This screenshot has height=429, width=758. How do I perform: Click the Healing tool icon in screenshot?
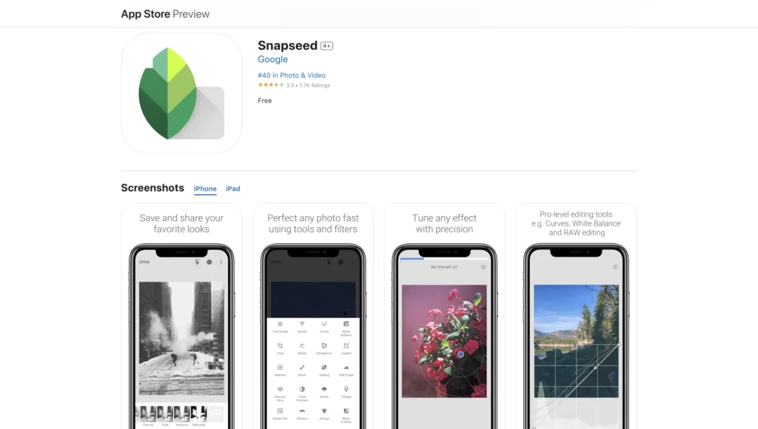coord(324,368)
